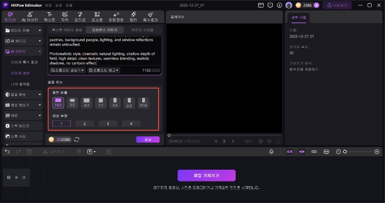Open the 나의 창작물 sidebar item
This screenshot has height=203, width=385.
pyautogui.click(x=21, y=84)
